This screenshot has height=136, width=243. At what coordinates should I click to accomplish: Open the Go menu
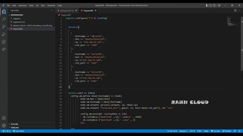click(37, 5)
